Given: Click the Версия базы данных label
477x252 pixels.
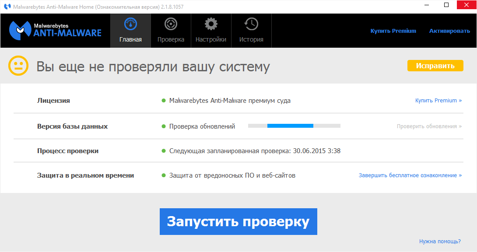Looking at the screenshot, I should pyautogui.click(x=72, y=126).
